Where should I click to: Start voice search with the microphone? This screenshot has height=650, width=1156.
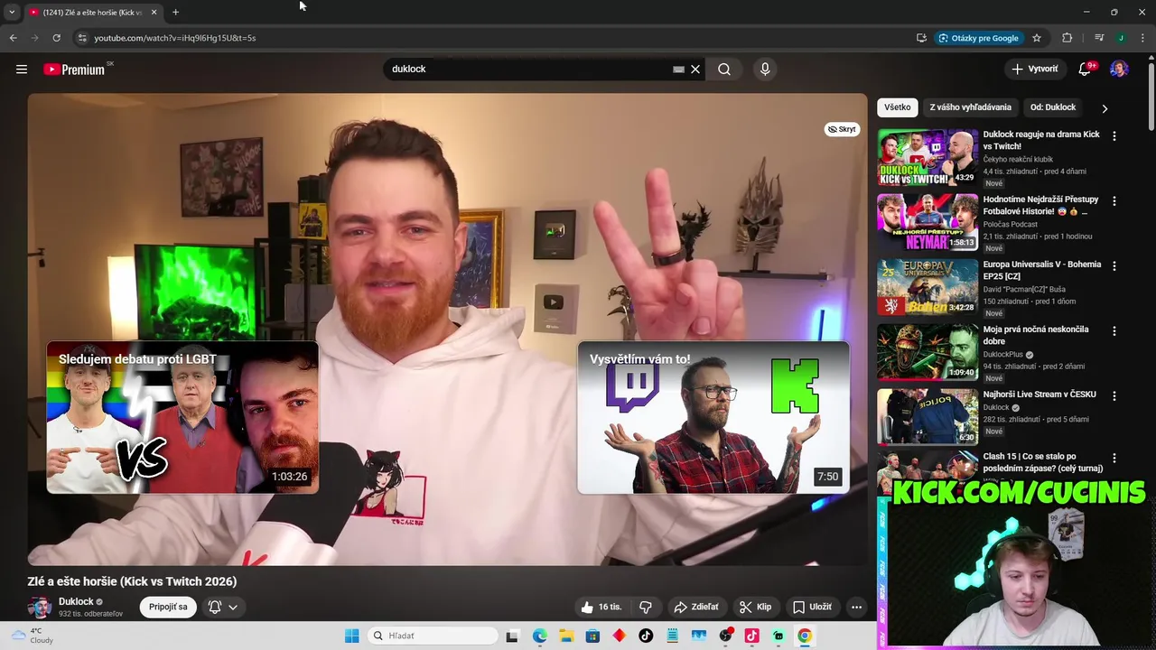pyautogui.click(x=765, y=70)
